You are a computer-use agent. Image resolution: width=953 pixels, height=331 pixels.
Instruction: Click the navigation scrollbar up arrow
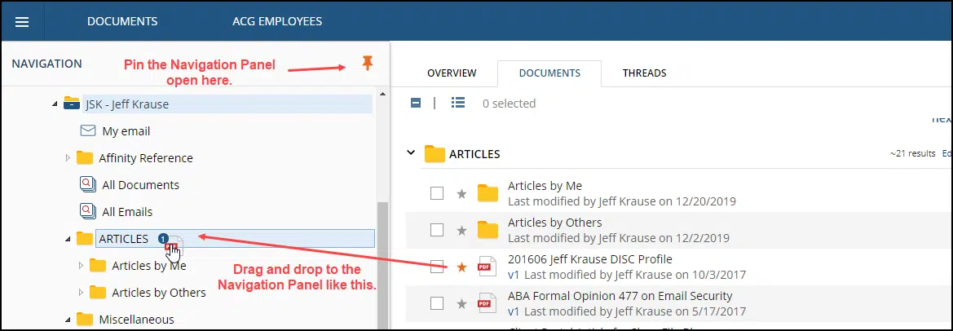(x=382, y=94)
